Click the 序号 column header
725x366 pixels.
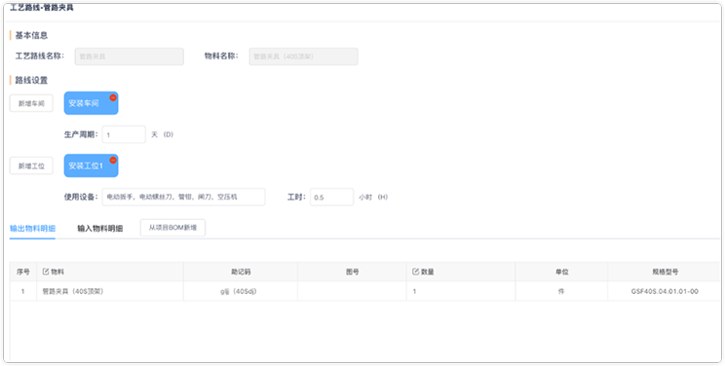coord(23,272)
